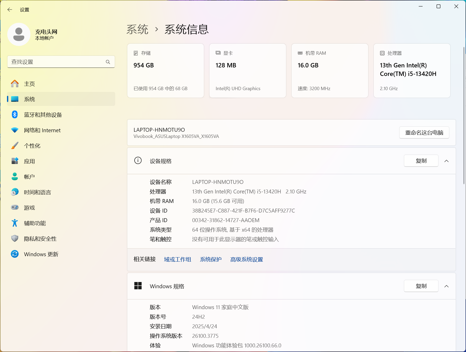
Task: Click Windows 11 家庭中文版 edition text
Action: (220, 307)
